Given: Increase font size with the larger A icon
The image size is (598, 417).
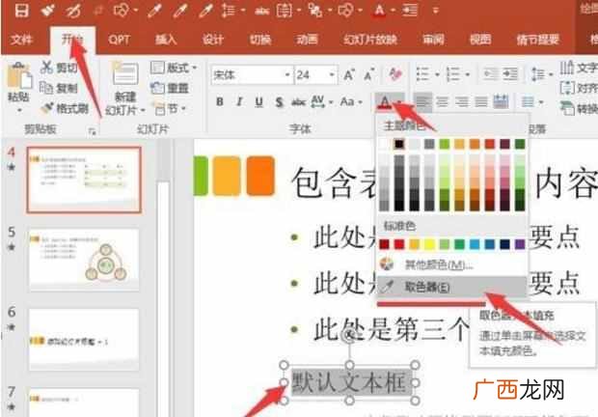Looking at the screenshot, I should tap(349, 74).
